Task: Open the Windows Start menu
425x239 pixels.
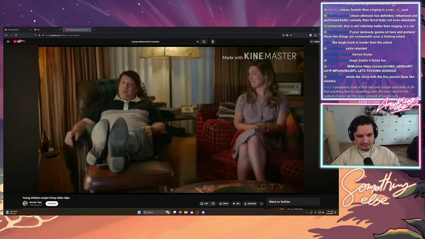Action: [x=139, y=212]
